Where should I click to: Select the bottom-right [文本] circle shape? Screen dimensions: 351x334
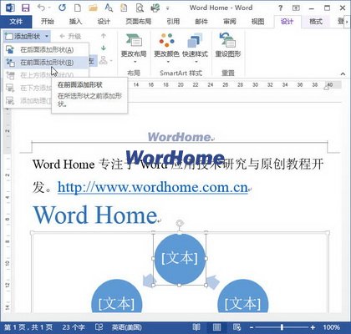243,296
